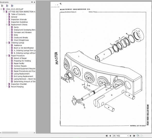
Task: Open Preparing for Welding bookmark
Action: click(22, 61)
